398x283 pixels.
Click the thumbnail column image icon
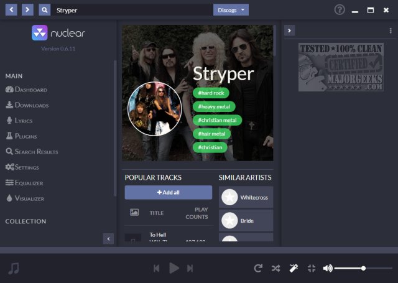[x=134, y=212]
